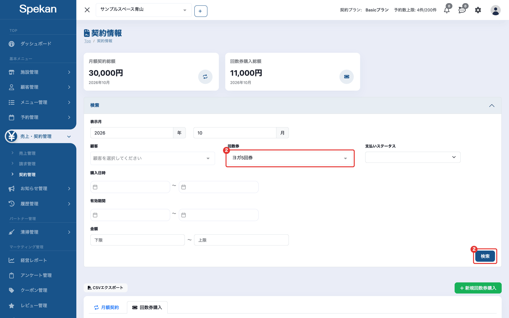Click the 検索 search button
The width and height of the screenshot is (509, 318).
point(485,256)
